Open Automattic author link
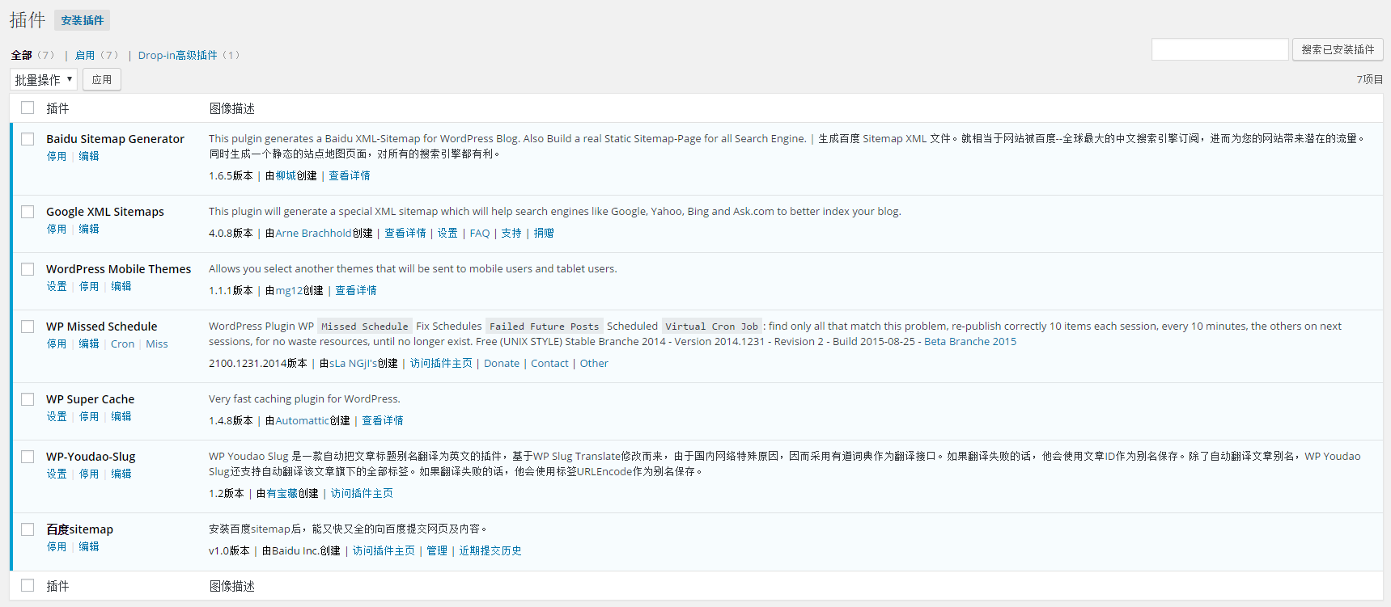Viewport: 1391px width, 607px height. pyautogui.click(x=303, y=420)
